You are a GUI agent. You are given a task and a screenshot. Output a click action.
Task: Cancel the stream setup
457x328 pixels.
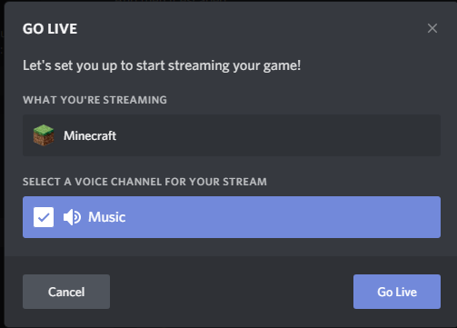click(x=66, y=292)
